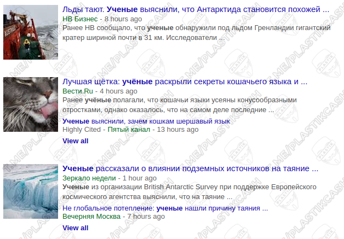Click snippet starting 'Ранее учёные полагали'
Screen dimensions: 344x239
pyautogui.click(x=180, y=105)
